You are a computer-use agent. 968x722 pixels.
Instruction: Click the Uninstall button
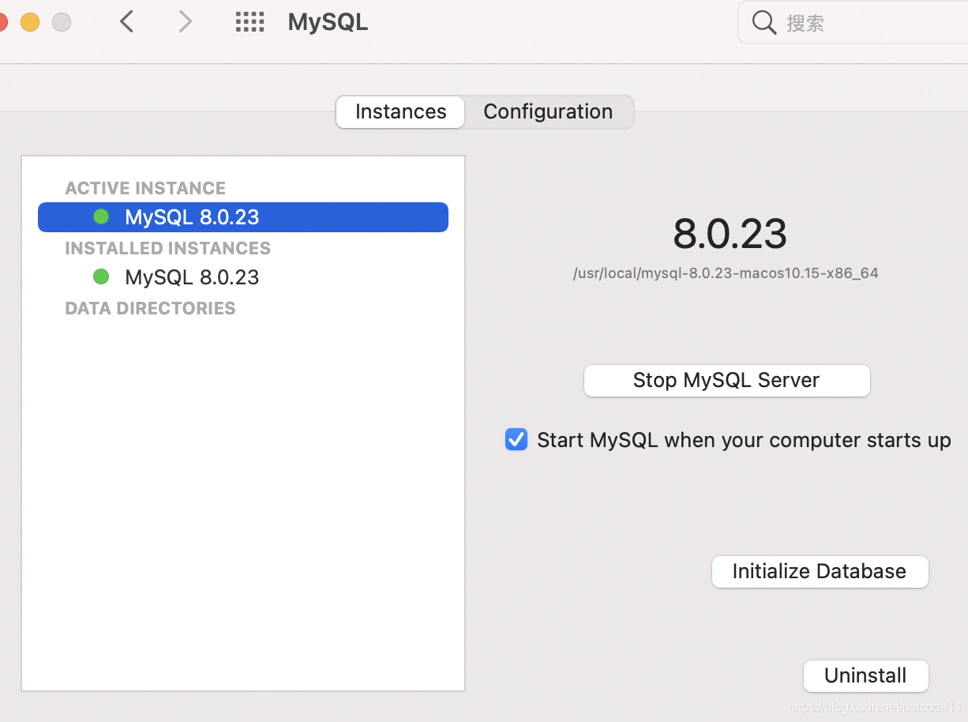[865, 675]
